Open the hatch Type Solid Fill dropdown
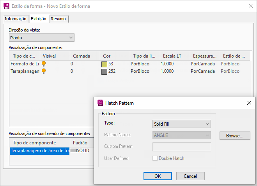Image resolution: width=257 pixels, height=186 pixels. 182,124
